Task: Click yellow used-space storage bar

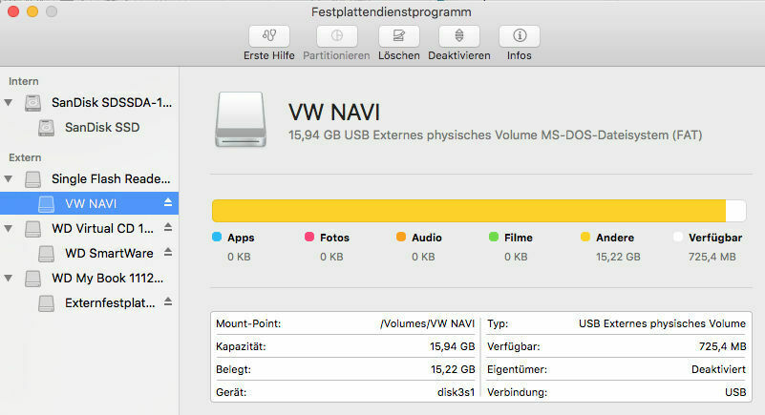Action: coord(469,211)
